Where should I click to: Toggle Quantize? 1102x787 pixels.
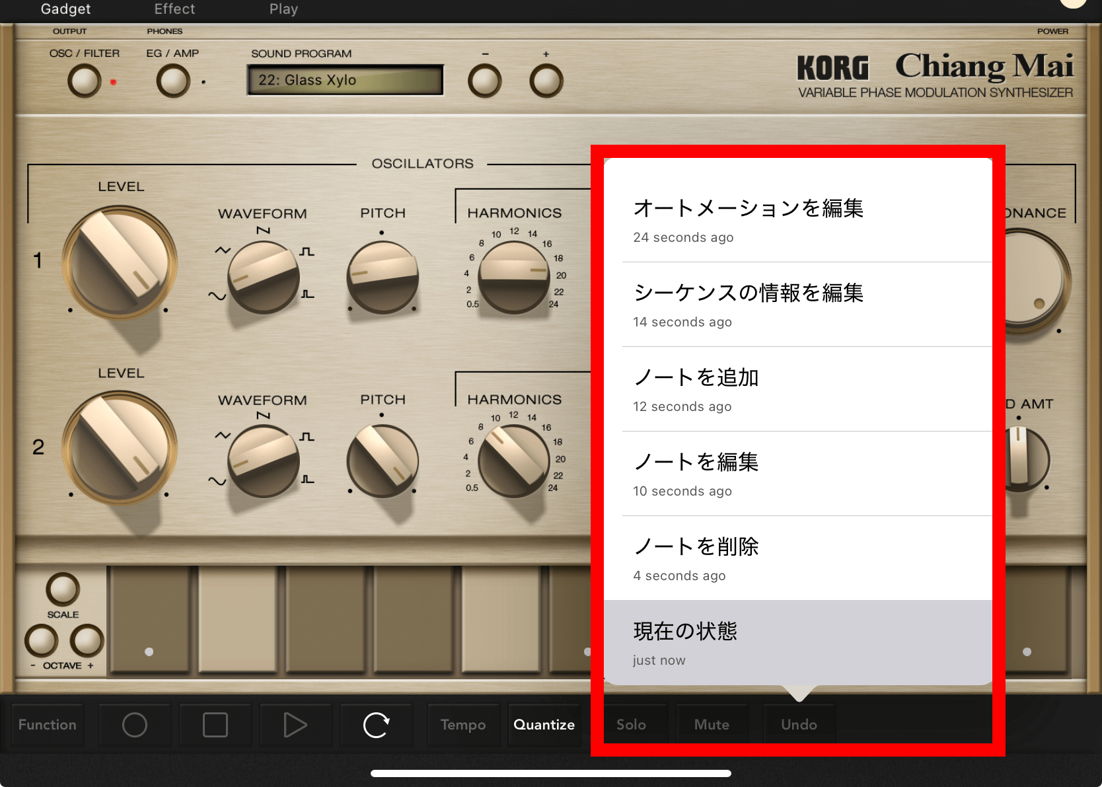pos(544,725)
